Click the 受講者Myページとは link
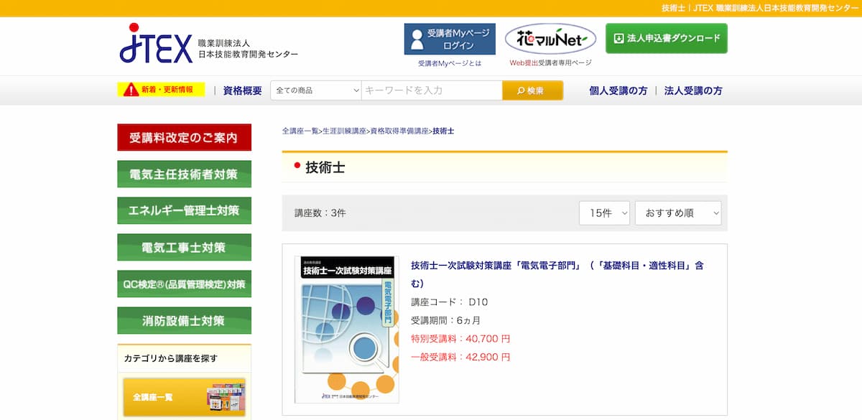This screenshot has height=420, width=862. 450,62
